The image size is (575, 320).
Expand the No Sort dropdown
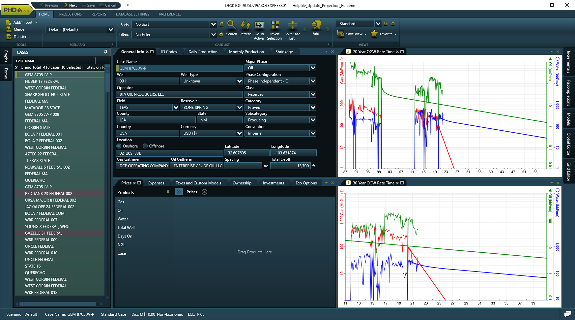click(214, 24)
